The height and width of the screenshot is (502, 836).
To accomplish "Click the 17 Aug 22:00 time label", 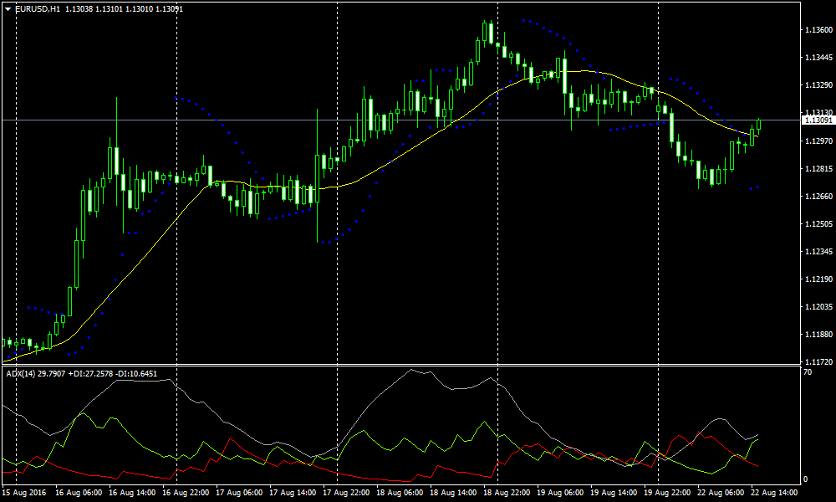I will point(347,494).
